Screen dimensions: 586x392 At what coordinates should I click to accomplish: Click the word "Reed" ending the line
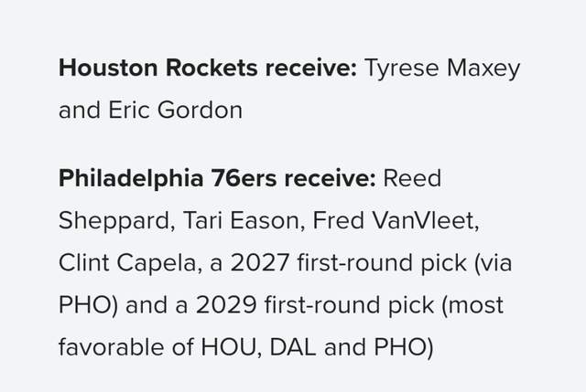pos(412,178)
